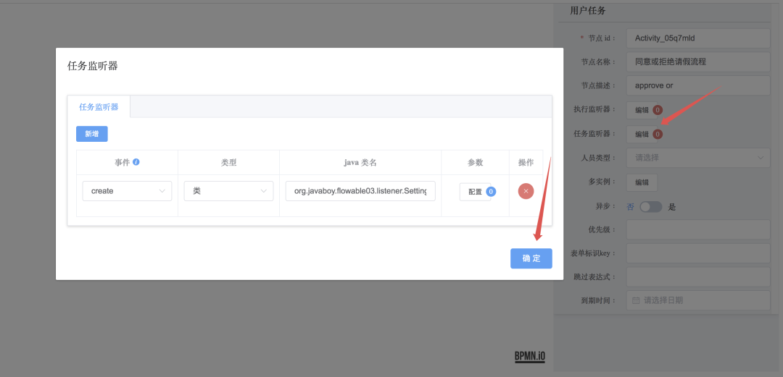Switch to the 任务监听器 tab
The image size is (783, 377).
coord(99,106)
